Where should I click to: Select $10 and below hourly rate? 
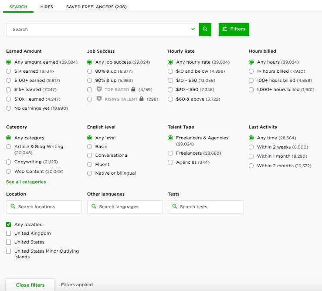(170, 71)
